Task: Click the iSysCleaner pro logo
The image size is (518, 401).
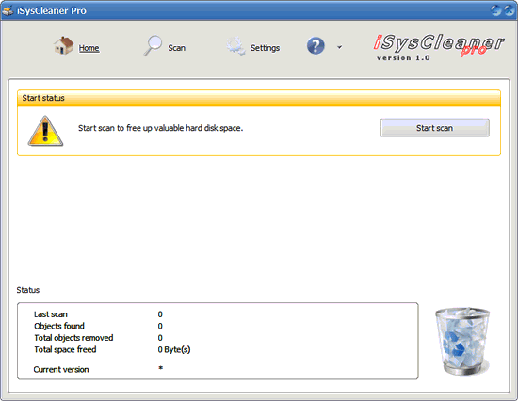Action: click(438, 47)
